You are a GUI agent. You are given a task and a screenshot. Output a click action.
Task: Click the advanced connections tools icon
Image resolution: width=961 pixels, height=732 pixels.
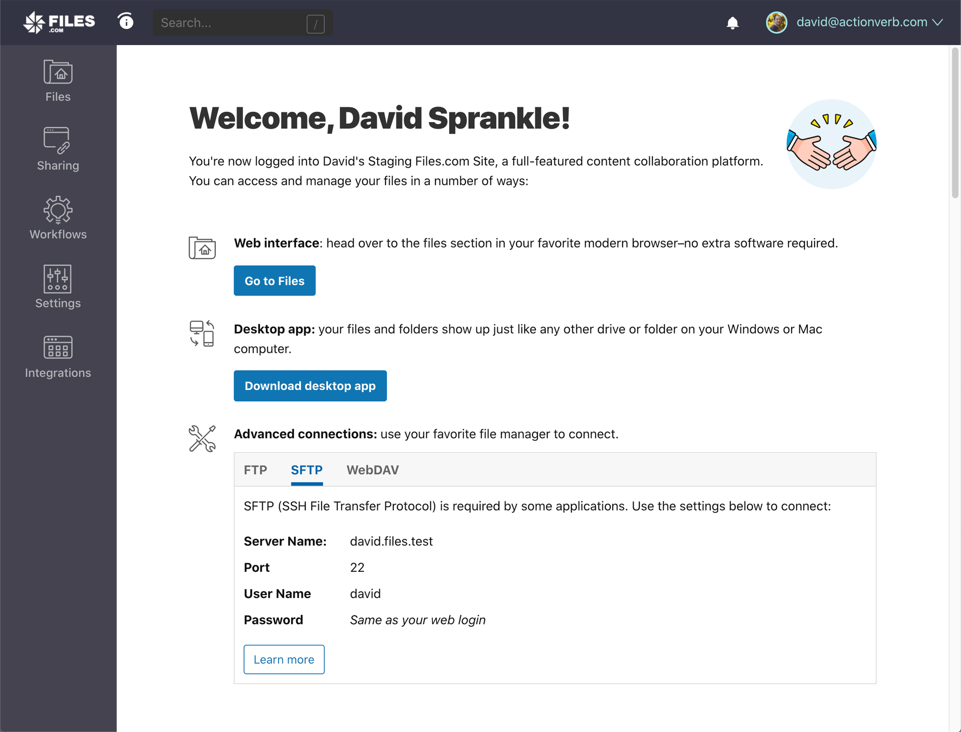[x=202, y=438]
